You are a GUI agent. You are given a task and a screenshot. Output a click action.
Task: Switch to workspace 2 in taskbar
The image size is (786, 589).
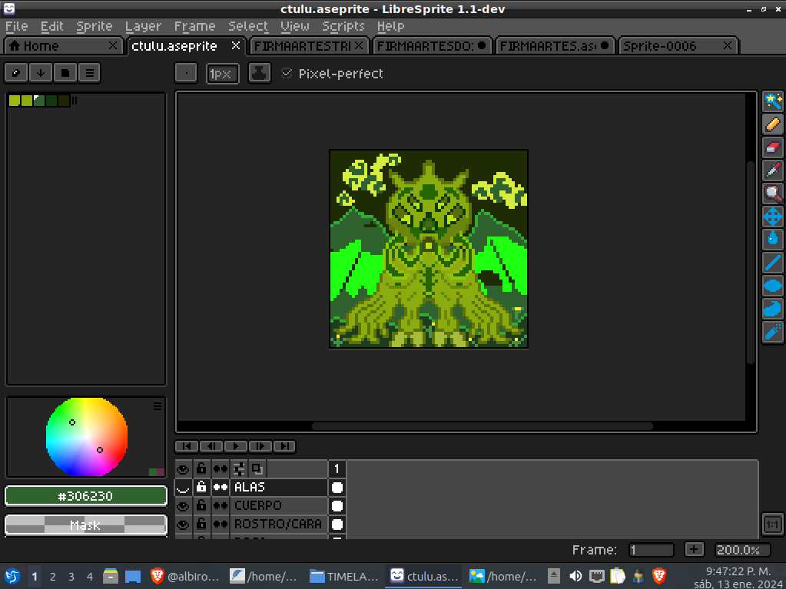[53, 577]
